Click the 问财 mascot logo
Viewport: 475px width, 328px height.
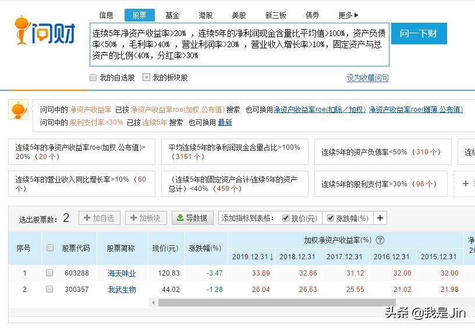(x=44, y=30)
